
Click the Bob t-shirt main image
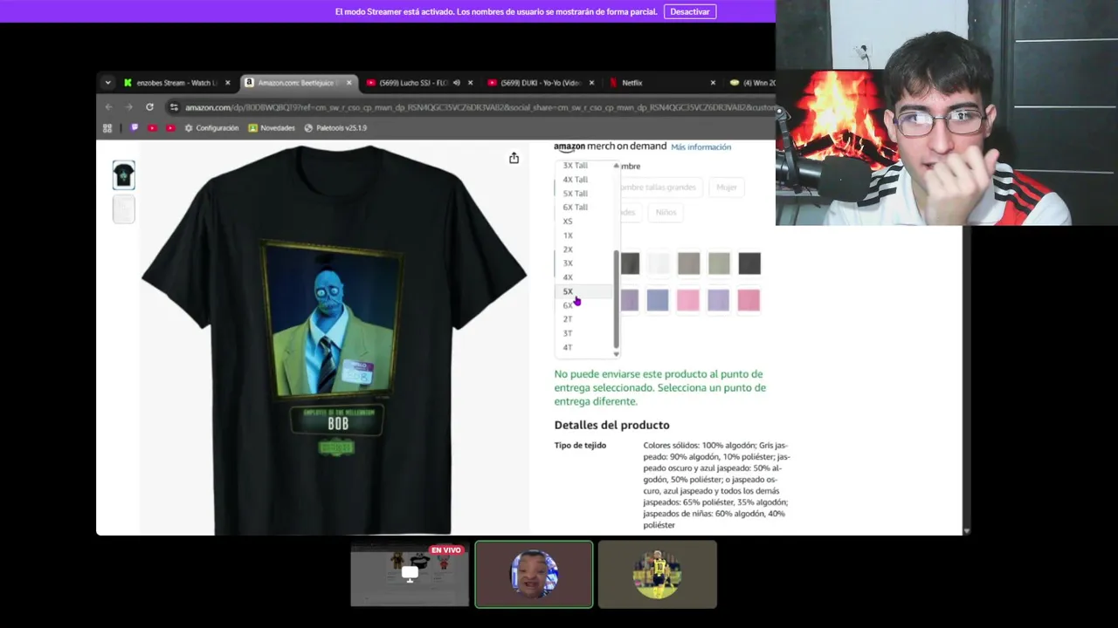coord(334,338)
